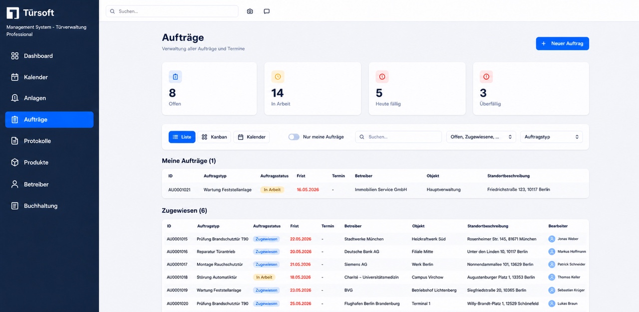This screenshot has width=639, height=312.
Task: Click Sebastian Krüger's avatar icon
Action: (x=552, y=290)
